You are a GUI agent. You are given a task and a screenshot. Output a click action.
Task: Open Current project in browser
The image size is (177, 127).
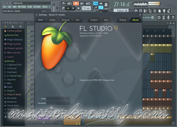(13, 31)
